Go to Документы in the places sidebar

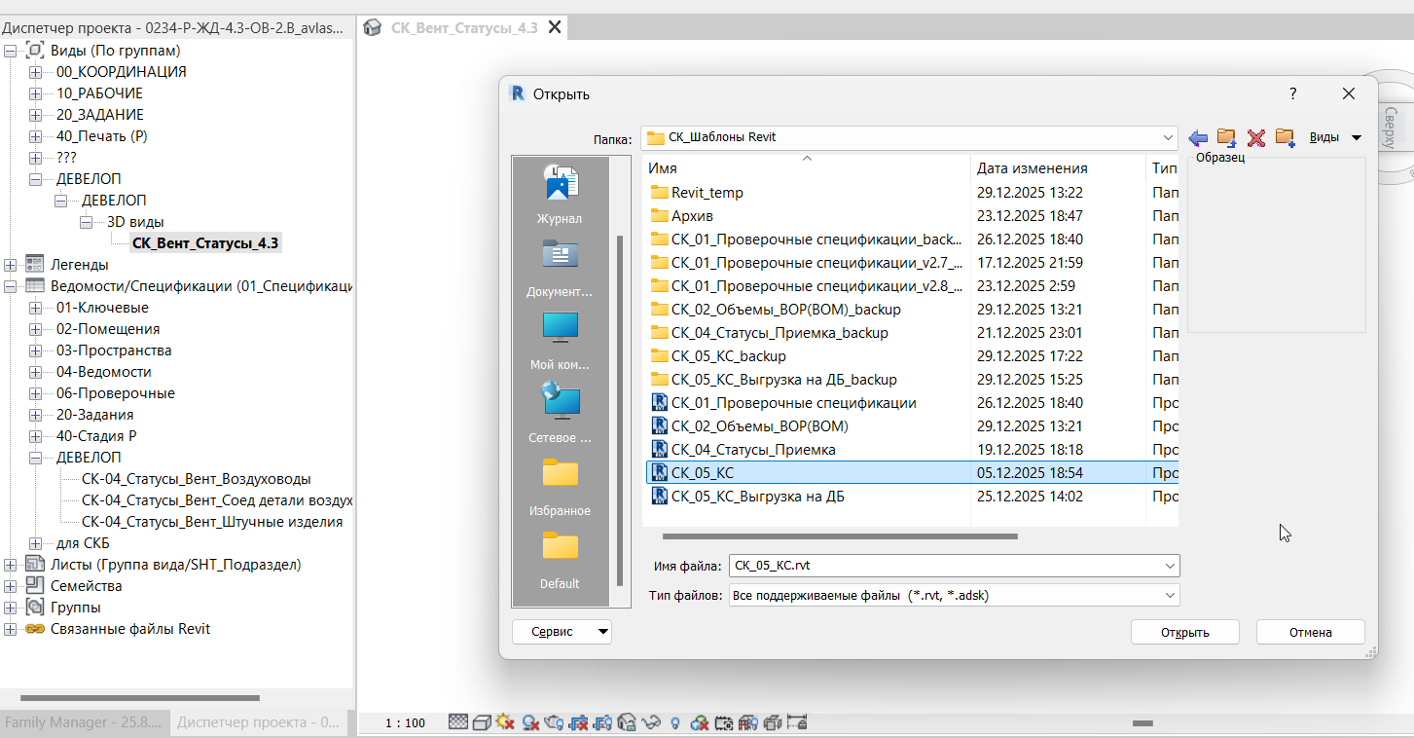[560, 268]
